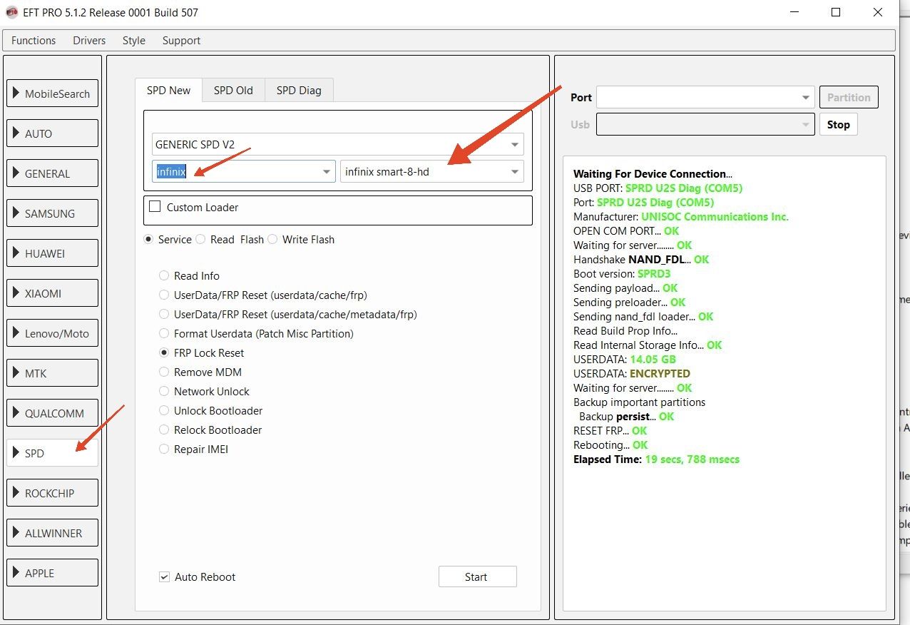Click the Manufacturer: UNISOC Communications log line
The width and height of the screenshot is (910, 625).
[x=681, y=217]
